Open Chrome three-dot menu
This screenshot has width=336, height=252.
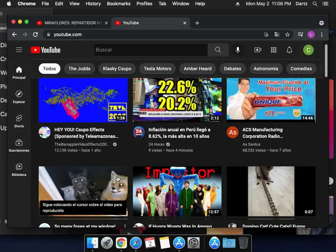click(322, 34)
